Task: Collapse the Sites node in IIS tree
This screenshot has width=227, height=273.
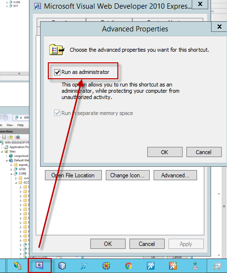Action: coord(2,152)
